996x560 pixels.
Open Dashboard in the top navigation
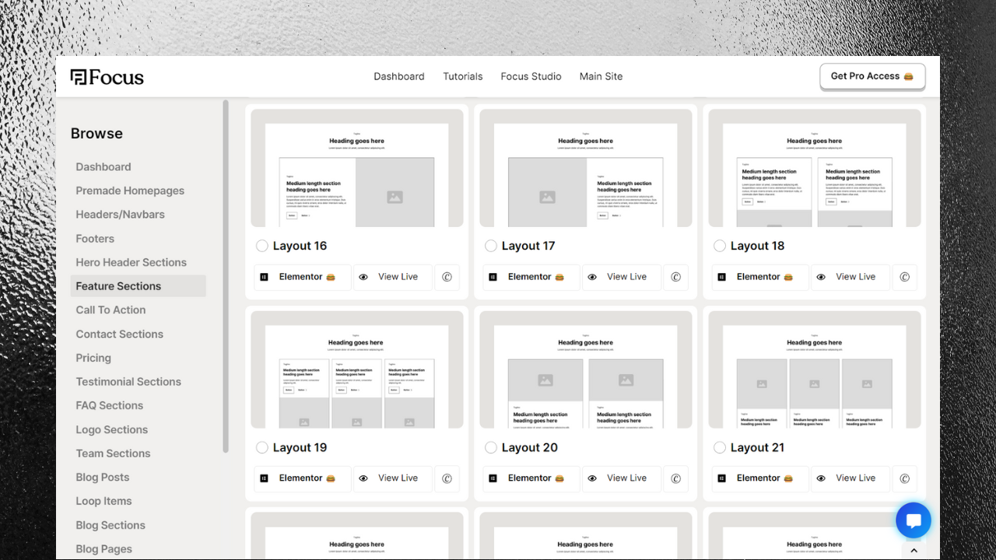[x=399, y=76]
